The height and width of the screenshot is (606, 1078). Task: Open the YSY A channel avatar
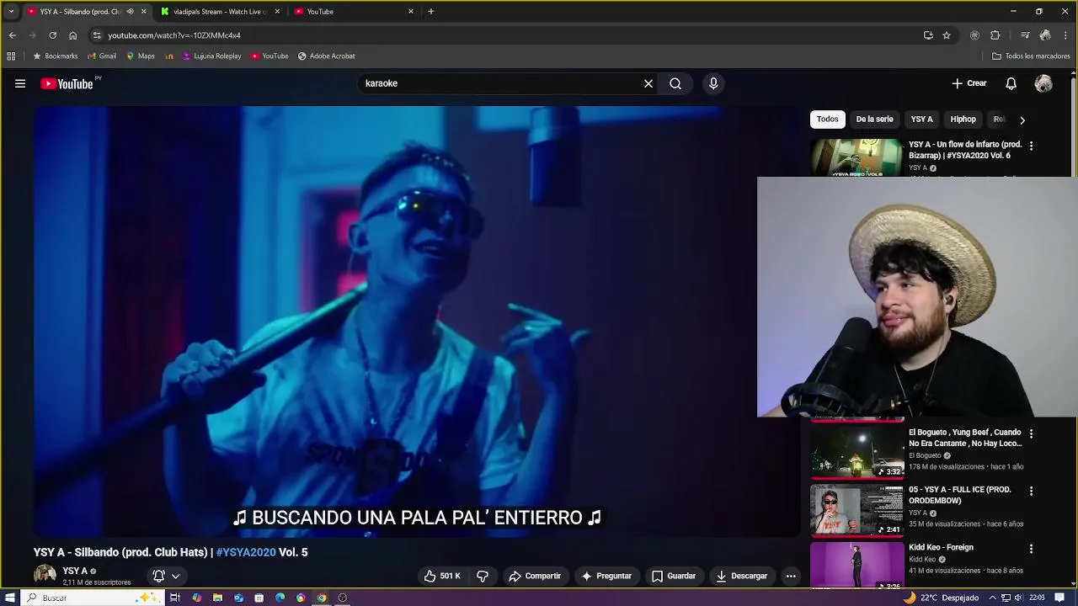click(45, 575)
